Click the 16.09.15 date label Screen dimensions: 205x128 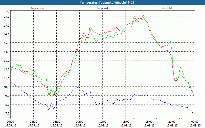click(195, 125)
